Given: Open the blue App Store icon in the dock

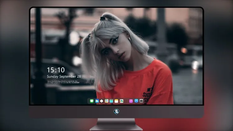Looking at the screenshot, I should [x=136, y=101].
